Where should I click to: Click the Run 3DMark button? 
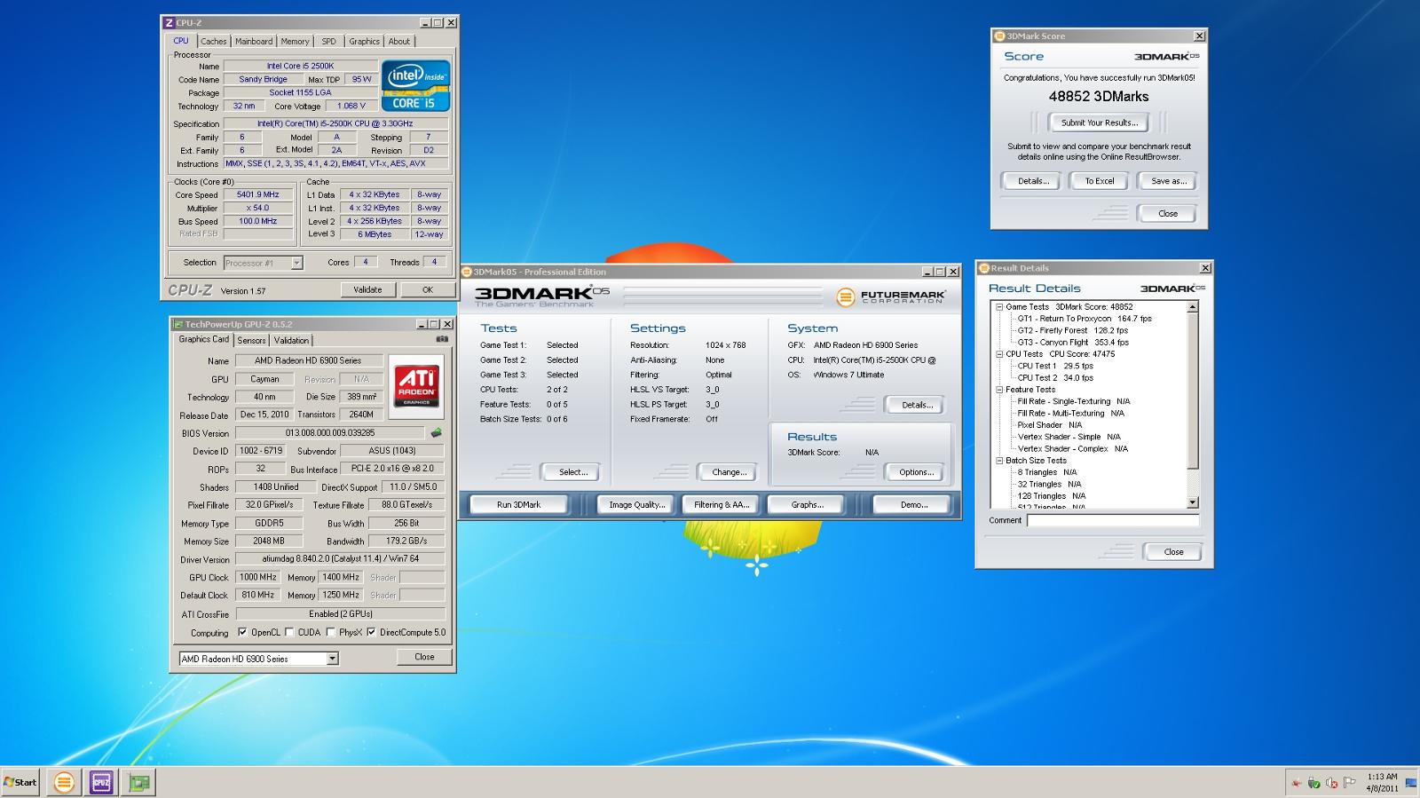tap(519, 504)
